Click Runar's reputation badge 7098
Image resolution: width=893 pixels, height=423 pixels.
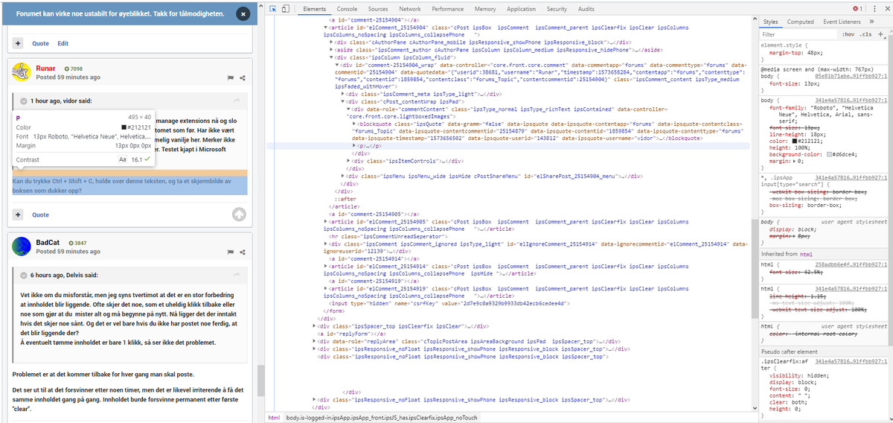point(74,69)
